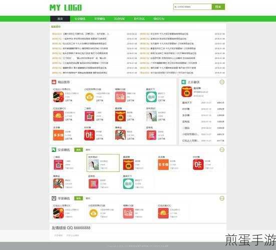Open the red 咔 app icon in 安卓赚钱 section
Viewport: 276px width, 250px height.
coord(198,164)
